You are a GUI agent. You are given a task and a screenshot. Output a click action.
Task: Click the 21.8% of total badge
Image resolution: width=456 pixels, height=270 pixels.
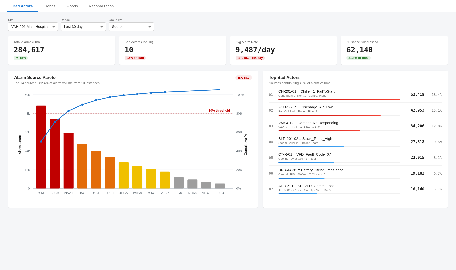click(358, 58)
